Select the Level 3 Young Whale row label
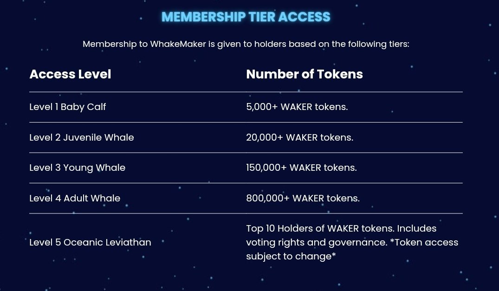The image size is (499, 291). click(78, 168)
